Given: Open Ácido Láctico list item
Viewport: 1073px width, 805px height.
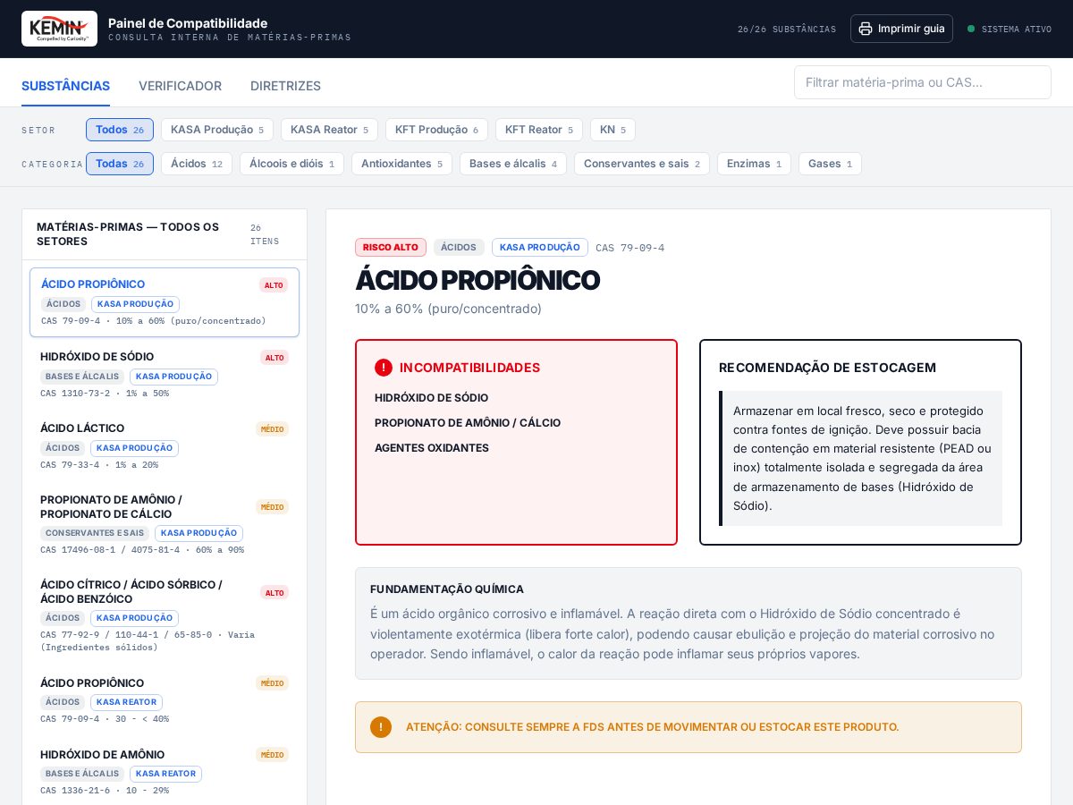Looking at the screenshot, I should tap(165, 445).
